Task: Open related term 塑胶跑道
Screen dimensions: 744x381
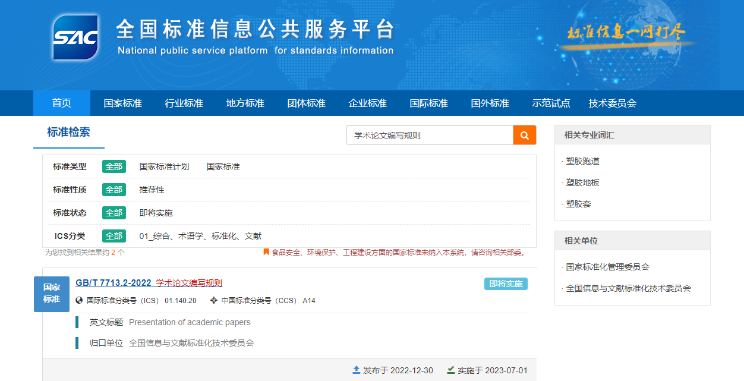Action: 582,161
